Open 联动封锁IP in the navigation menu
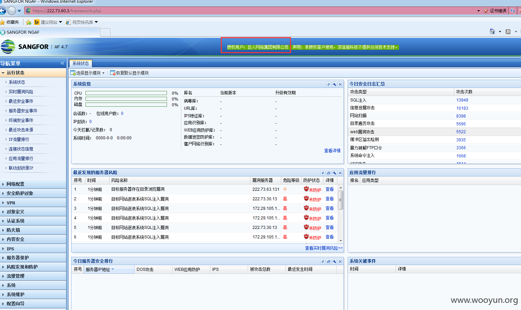Image resolution: width=521 pixels, height=310 pixels. pyautogui.click(x=21, y=168)
